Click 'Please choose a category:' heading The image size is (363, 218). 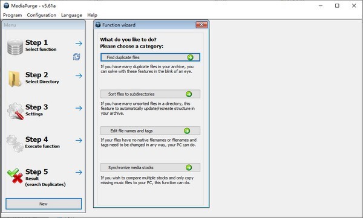(x=131, y=46)
